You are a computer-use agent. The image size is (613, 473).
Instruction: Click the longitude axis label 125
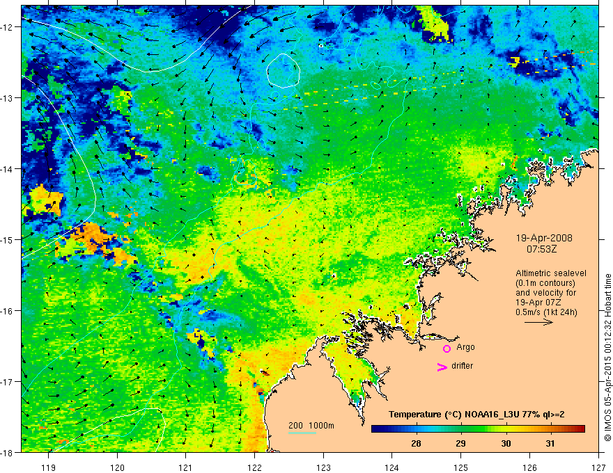461,467
